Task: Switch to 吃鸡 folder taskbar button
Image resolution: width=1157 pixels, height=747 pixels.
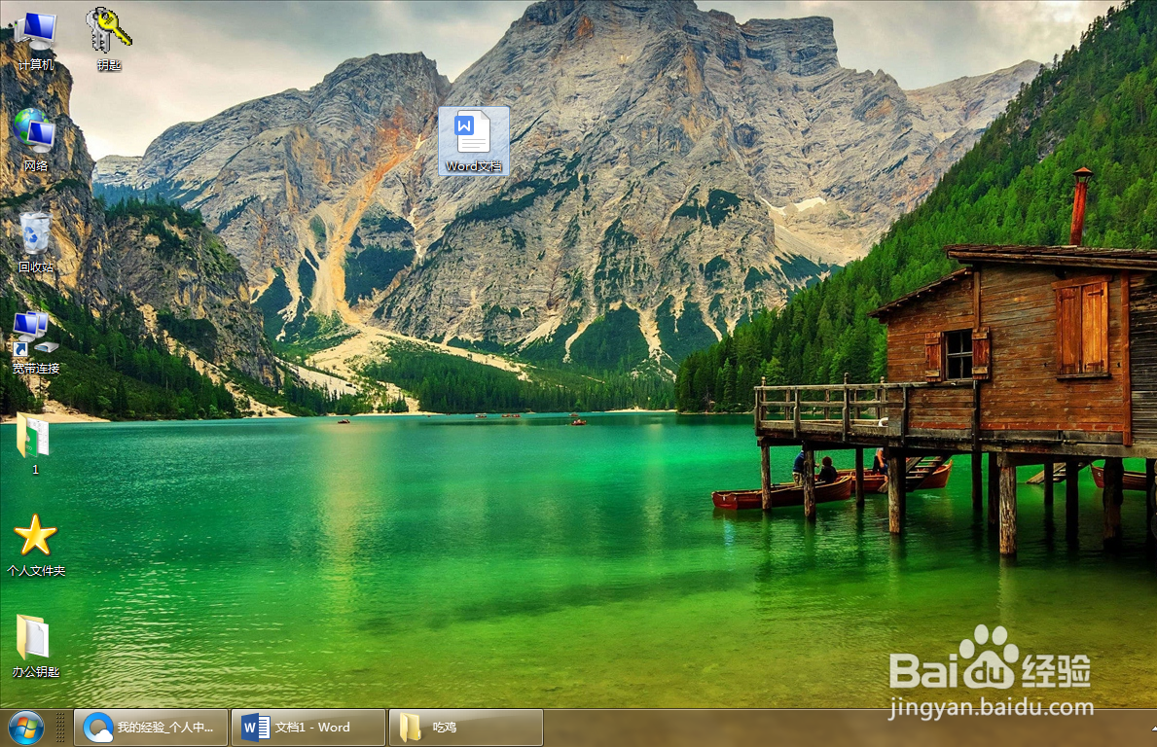Action: coord(466,728)
